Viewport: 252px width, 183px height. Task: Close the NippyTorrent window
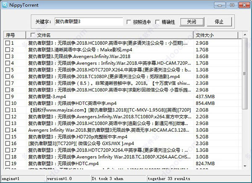(244, 5)
